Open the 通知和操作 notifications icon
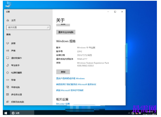The height and width of the screenshot is (117, 161). 8,58
